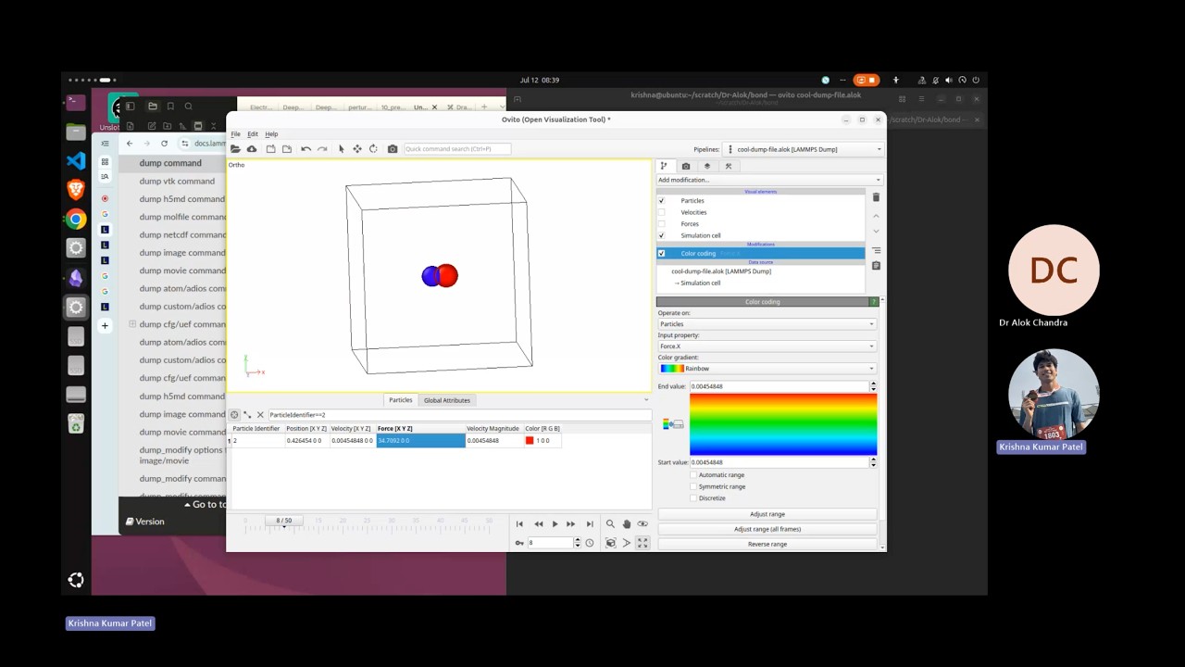The height and width of the screenshot is (667, 1185).
Task: Activate the move/pan cross-arrows tool
Action: tap(356, 149)
